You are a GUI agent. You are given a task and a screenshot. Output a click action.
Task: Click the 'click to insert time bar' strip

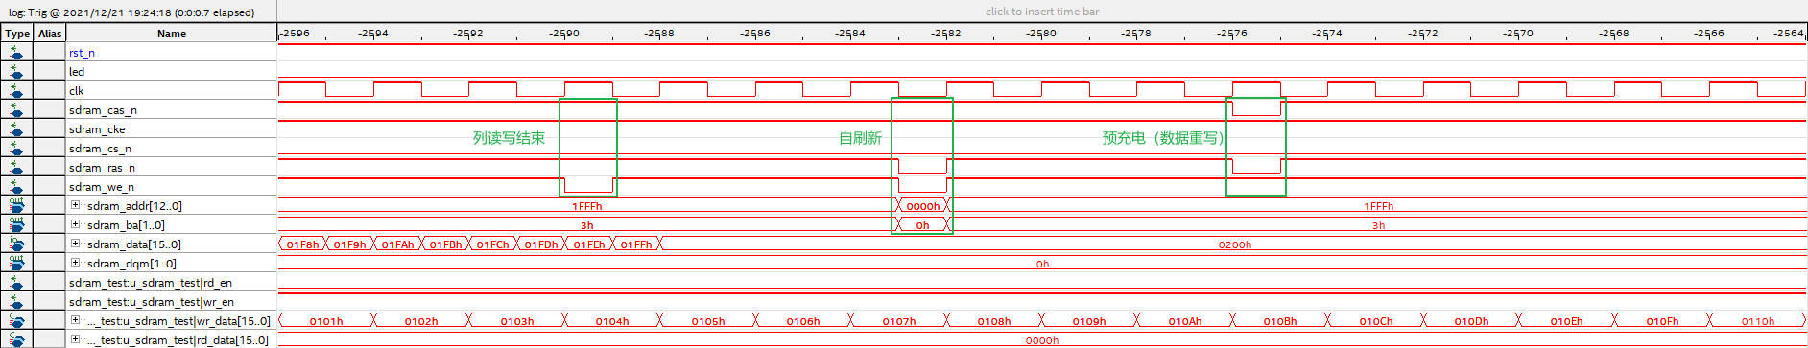(x=1042, y=12)
